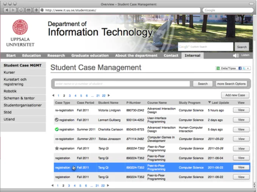Click the Uppsala Universitet seal logo
The image size is (257, 192).
[x=20, y=27]
